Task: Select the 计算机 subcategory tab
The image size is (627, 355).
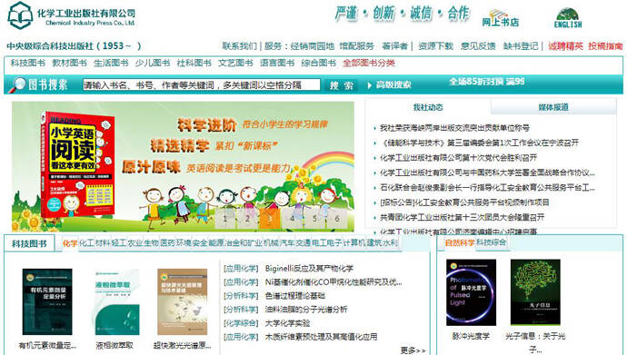Action: (354, 242)
